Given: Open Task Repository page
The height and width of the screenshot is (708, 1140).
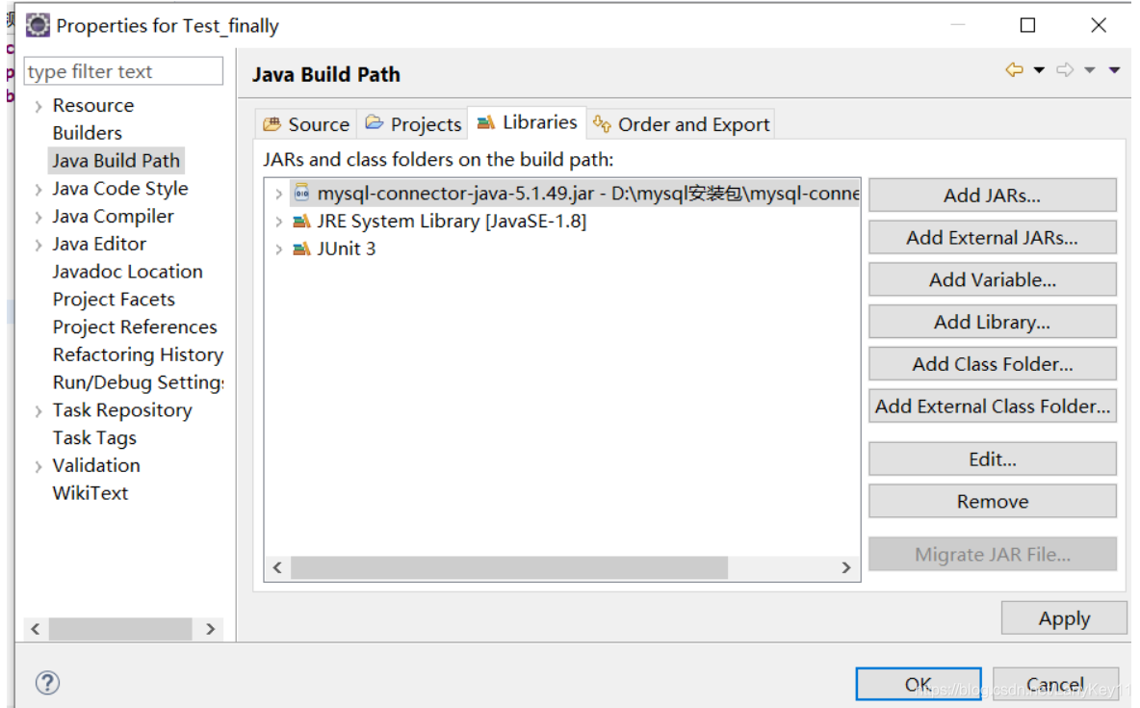Looking at the screenshot, I should point(122,409).
